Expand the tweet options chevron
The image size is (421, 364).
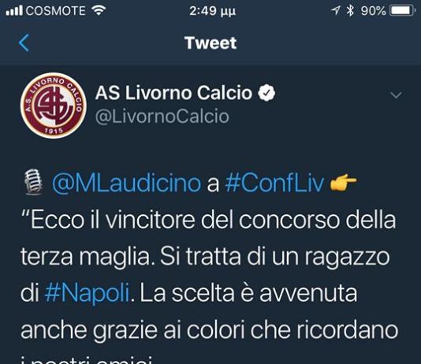396,95
